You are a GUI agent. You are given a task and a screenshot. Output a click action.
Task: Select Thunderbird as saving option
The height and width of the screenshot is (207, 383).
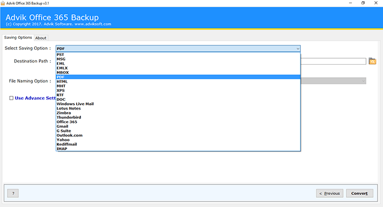[x=178, y=117]
